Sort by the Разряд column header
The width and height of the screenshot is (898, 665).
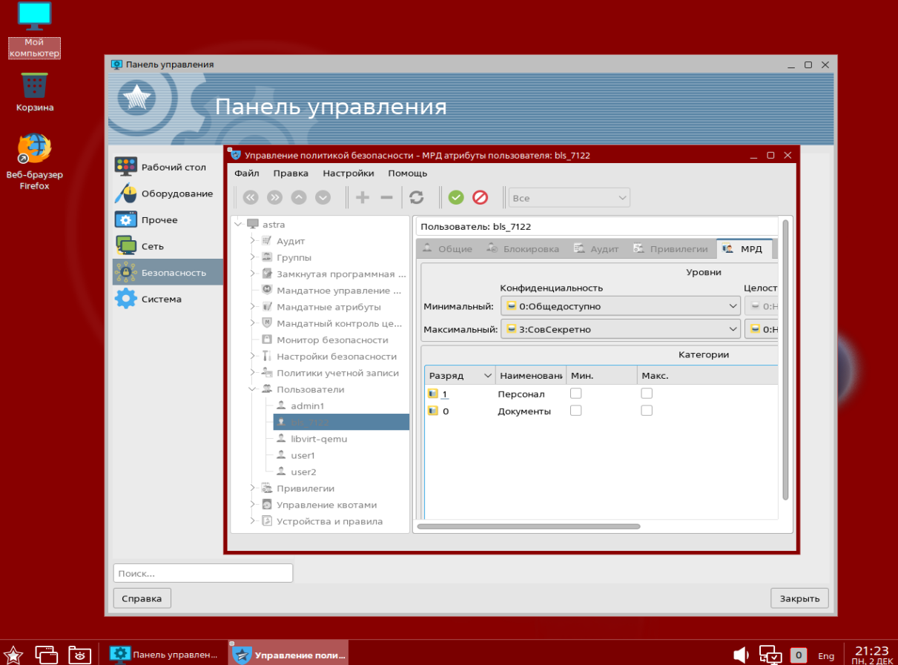click(460, 376)
